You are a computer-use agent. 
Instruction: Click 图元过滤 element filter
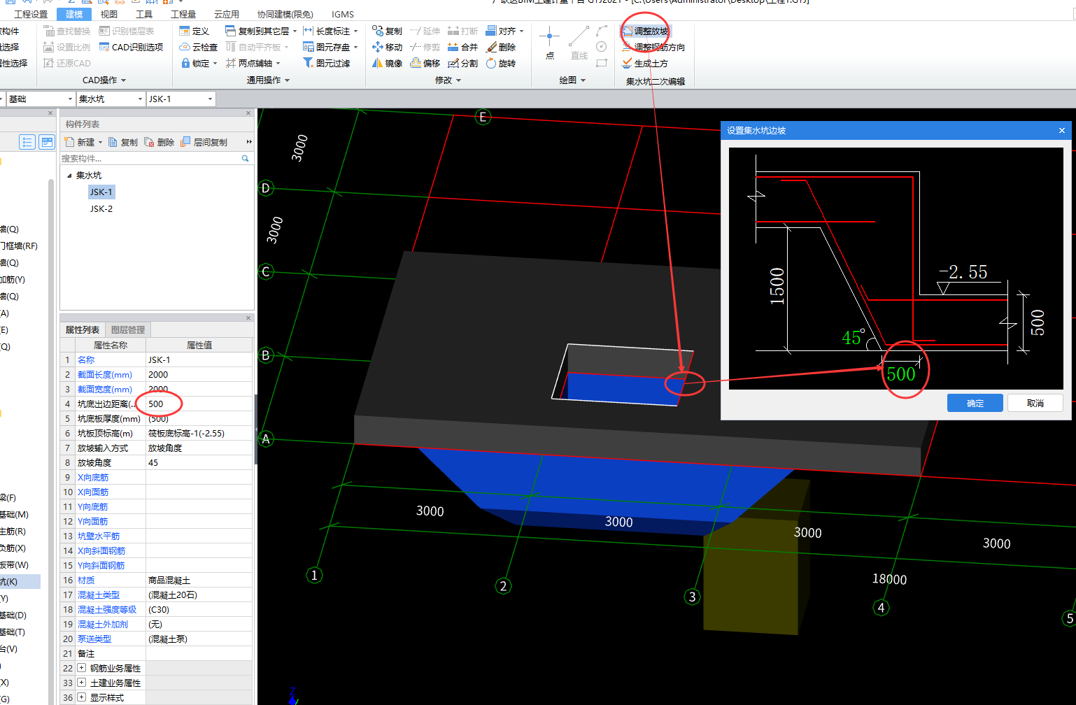tap(326, 63)
